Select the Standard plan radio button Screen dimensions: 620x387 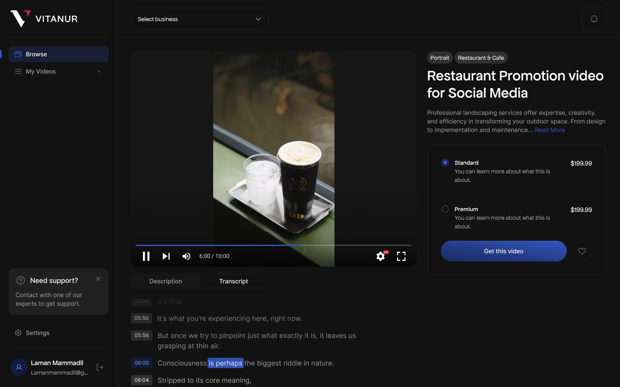pyautogui.click(x=445, y=163)
